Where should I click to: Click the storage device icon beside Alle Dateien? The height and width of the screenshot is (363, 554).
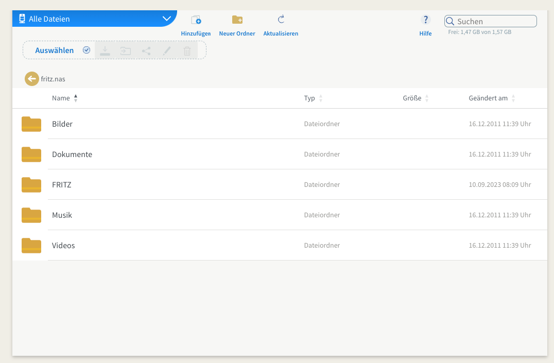(22, 19)
